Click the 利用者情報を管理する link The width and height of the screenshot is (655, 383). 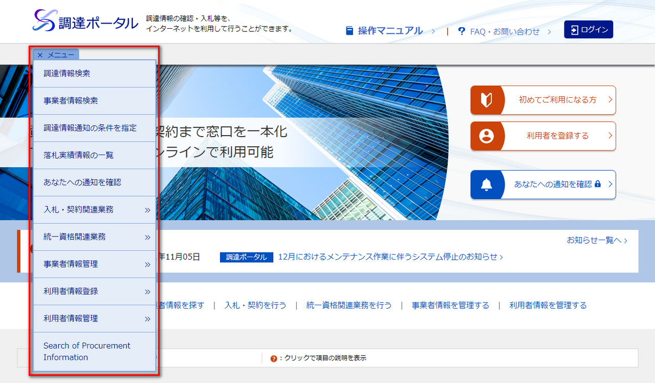pos(548,305)
